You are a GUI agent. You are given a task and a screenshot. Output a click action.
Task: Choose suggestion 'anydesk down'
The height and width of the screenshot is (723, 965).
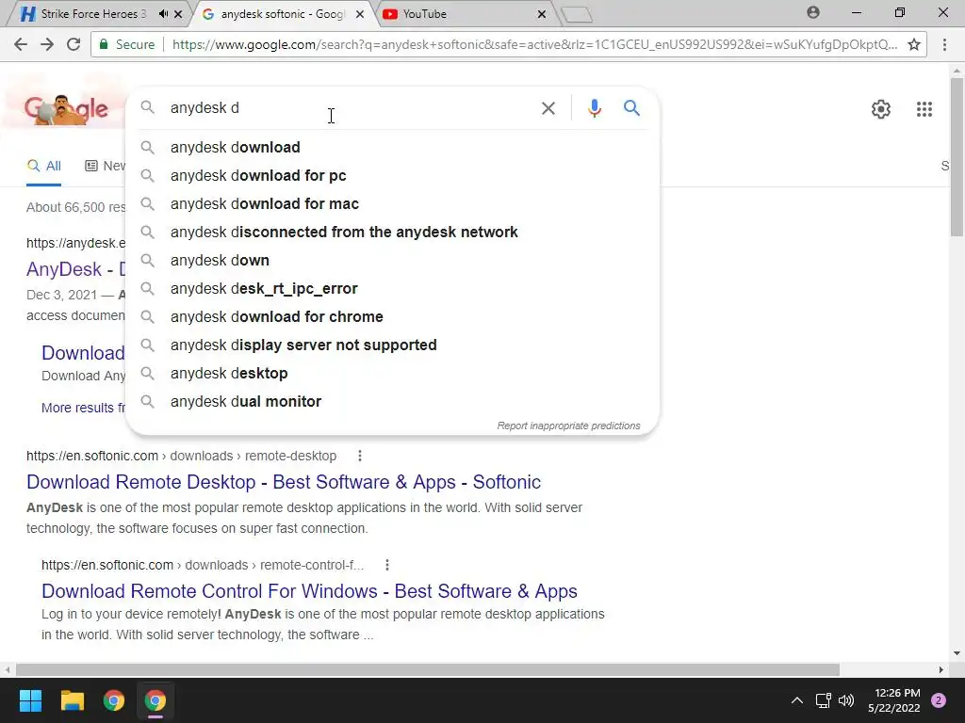coord(392,261)
